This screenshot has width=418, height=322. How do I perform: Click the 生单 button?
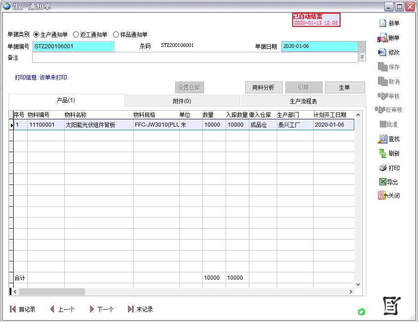345,87
